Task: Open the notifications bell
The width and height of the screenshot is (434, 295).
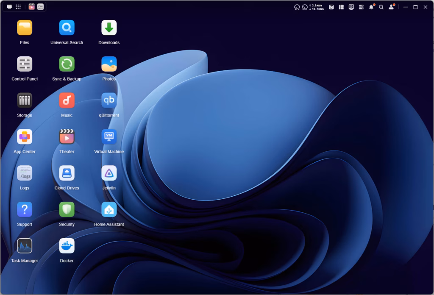Action: [371, 7]
